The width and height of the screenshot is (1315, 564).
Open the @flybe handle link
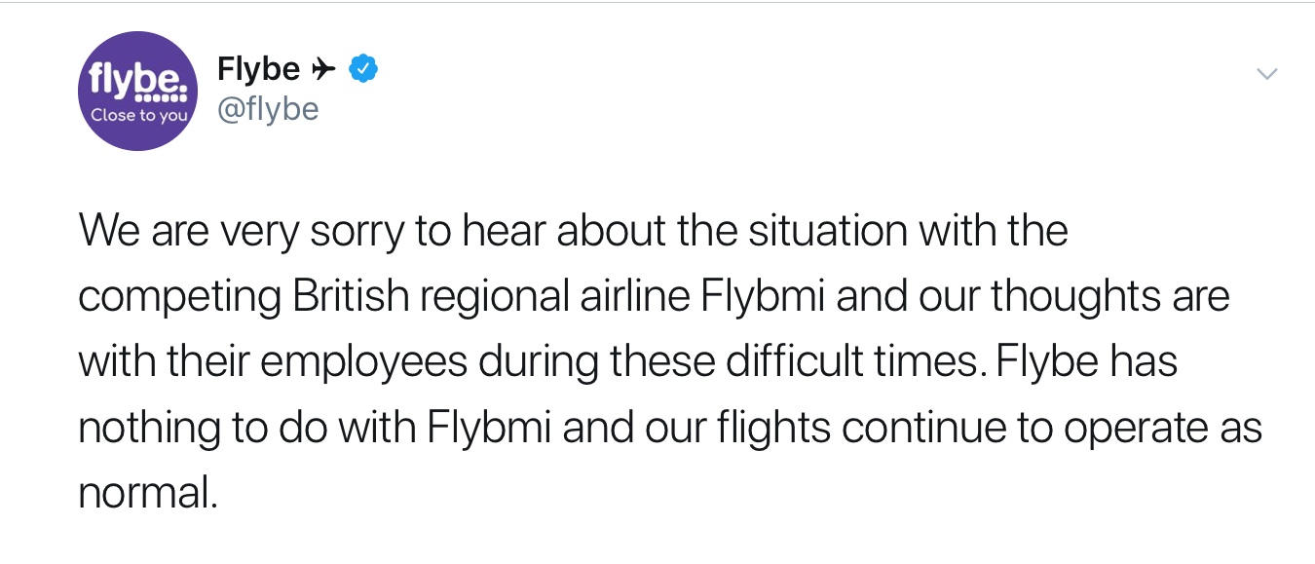[x=268, y=109]
